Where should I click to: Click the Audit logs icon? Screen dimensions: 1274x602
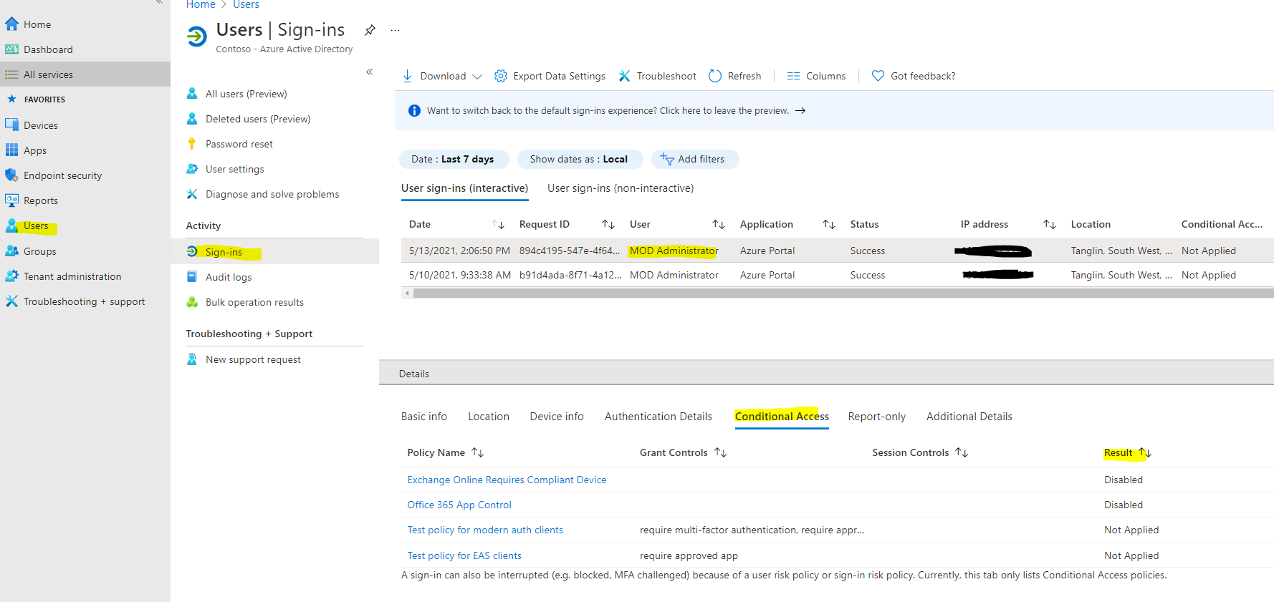click(192, 276)
